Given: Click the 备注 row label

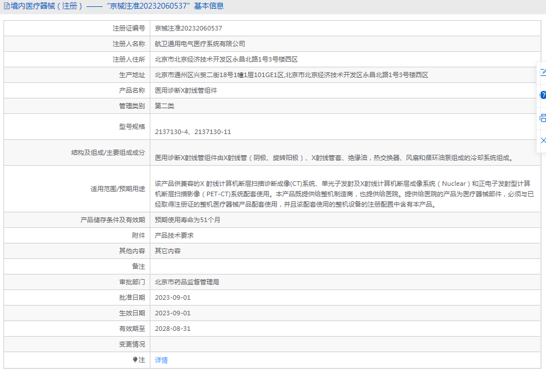Looking at the screenshot, I should (x=139, y=266).
